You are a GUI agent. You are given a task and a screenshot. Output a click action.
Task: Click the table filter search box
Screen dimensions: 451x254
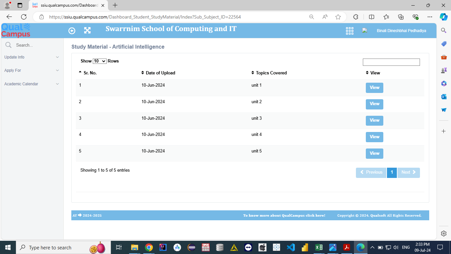(x=391, y=62)
